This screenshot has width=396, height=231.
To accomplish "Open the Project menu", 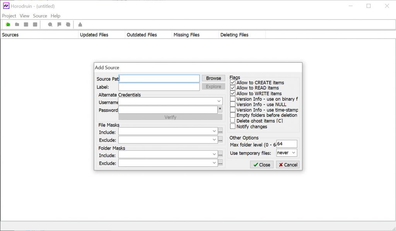I will (9, 15).
